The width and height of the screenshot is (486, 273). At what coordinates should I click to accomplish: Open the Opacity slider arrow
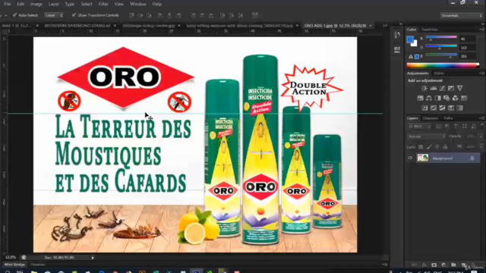click(481, 136)
